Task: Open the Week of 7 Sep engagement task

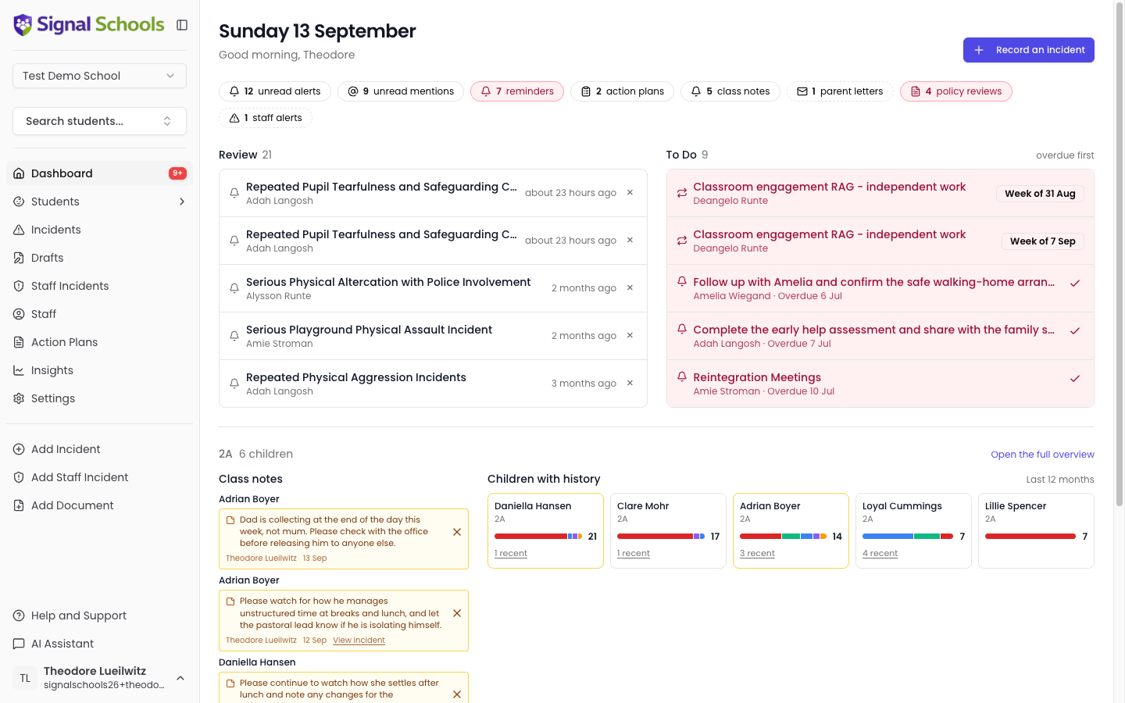Action: [880, 241]
